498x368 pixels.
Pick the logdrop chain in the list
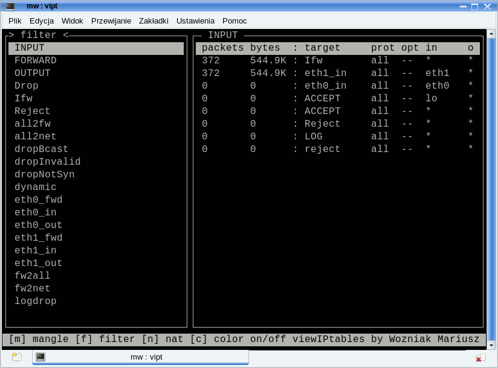(x=36, y=301)
